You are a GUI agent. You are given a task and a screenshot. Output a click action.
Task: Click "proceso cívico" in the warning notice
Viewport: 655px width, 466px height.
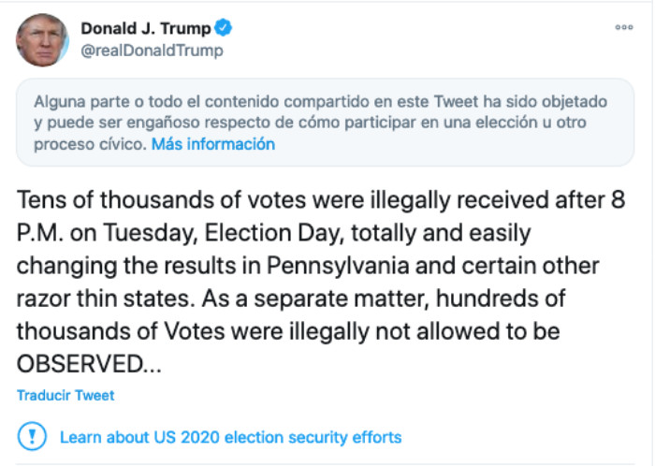tap(88, 144)
